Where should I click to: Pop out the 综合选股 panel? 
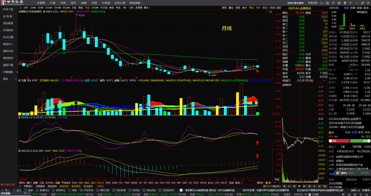[25, 193]
